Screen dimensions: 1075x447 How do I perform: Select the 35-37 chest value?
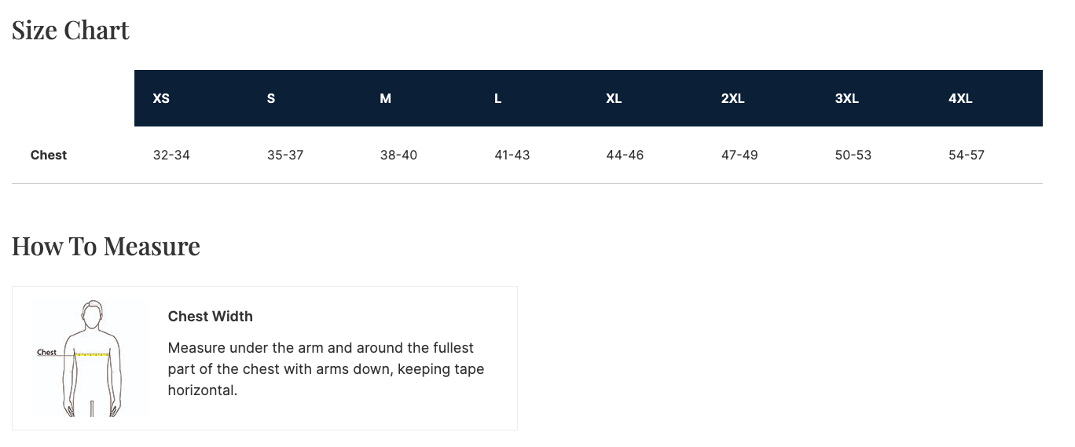coord(285,156)
